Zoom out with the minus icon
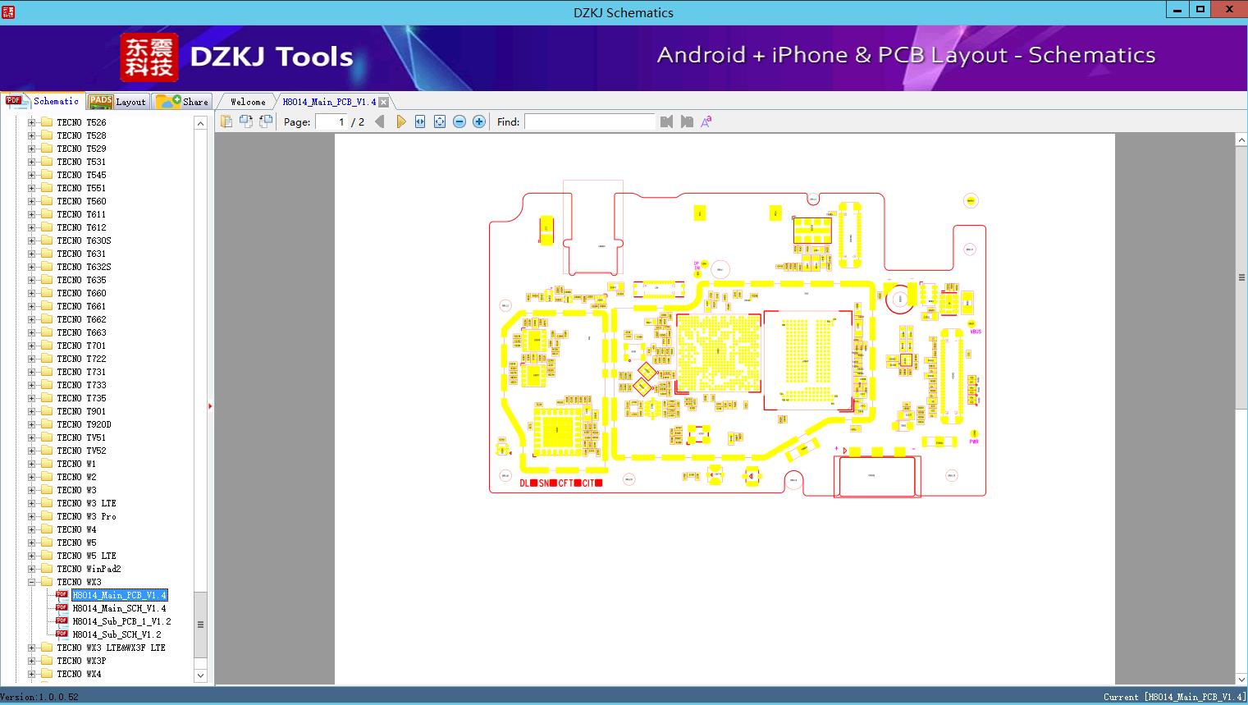 pyautogui.click(x=459, y=121)
